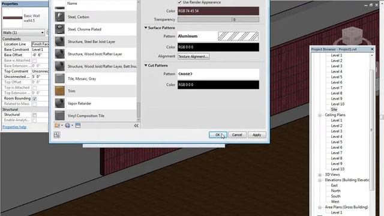Click the Top Constraint value field
The width and height of the screenshot is (384, 216).
40,71
